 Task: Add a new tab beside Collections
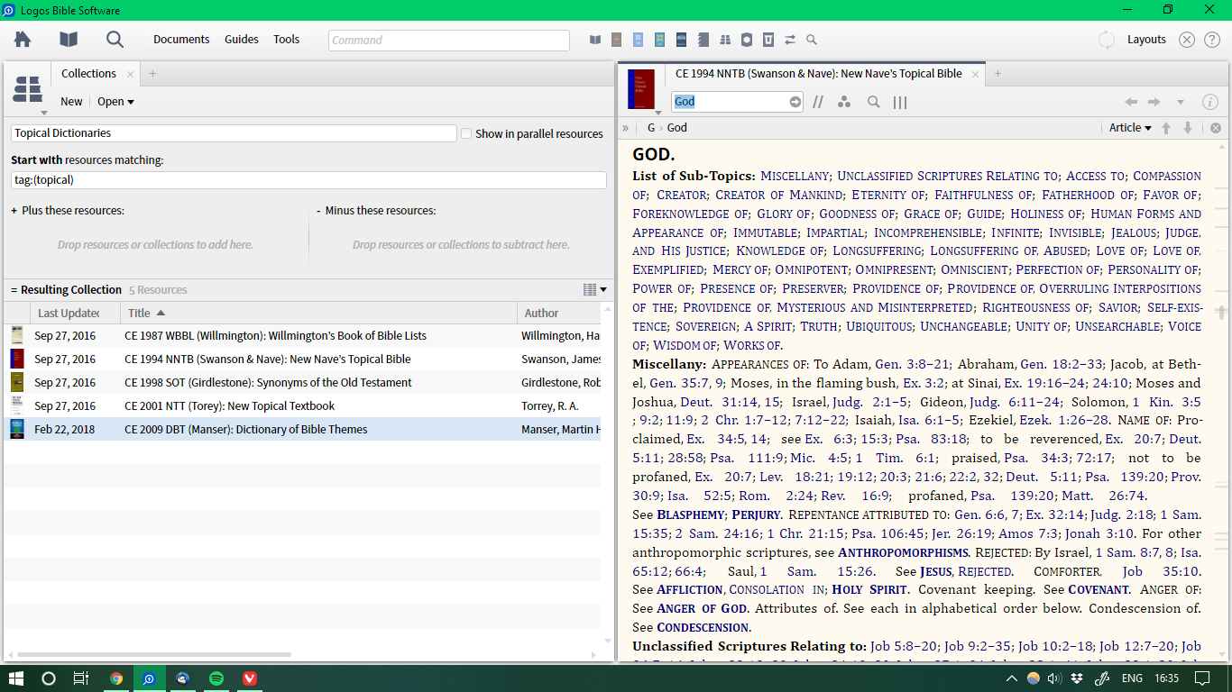pos(152,74)
